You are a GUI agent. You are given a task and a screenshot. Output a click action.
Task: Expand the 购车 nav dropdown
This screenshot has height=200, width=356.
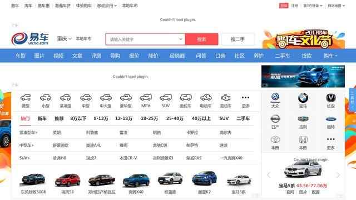330,56
